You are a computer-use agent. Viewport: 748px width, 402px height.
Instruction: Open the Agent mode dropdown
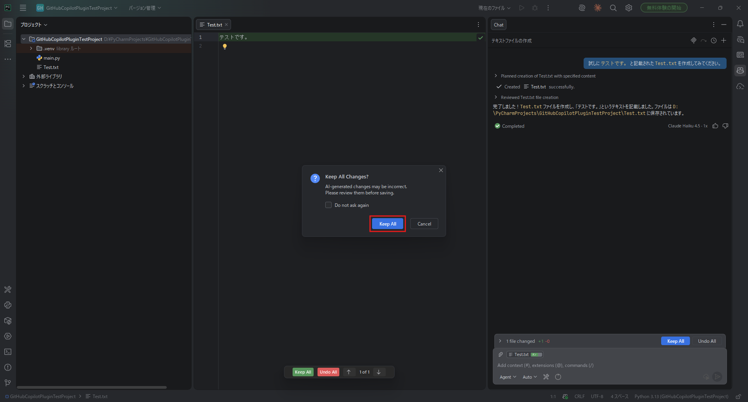point(508,377)
